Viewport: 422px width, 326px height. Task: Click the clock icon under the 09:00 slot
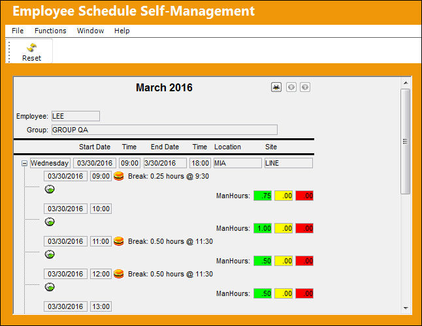pyautogui.click(x=50, y=189)
